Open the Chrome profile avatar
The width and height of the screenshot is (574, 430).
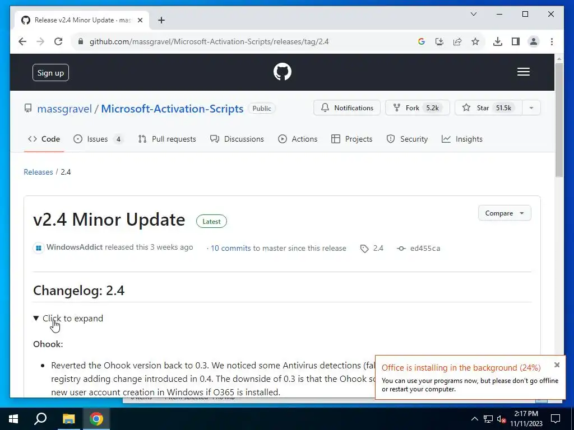point(534,41)
